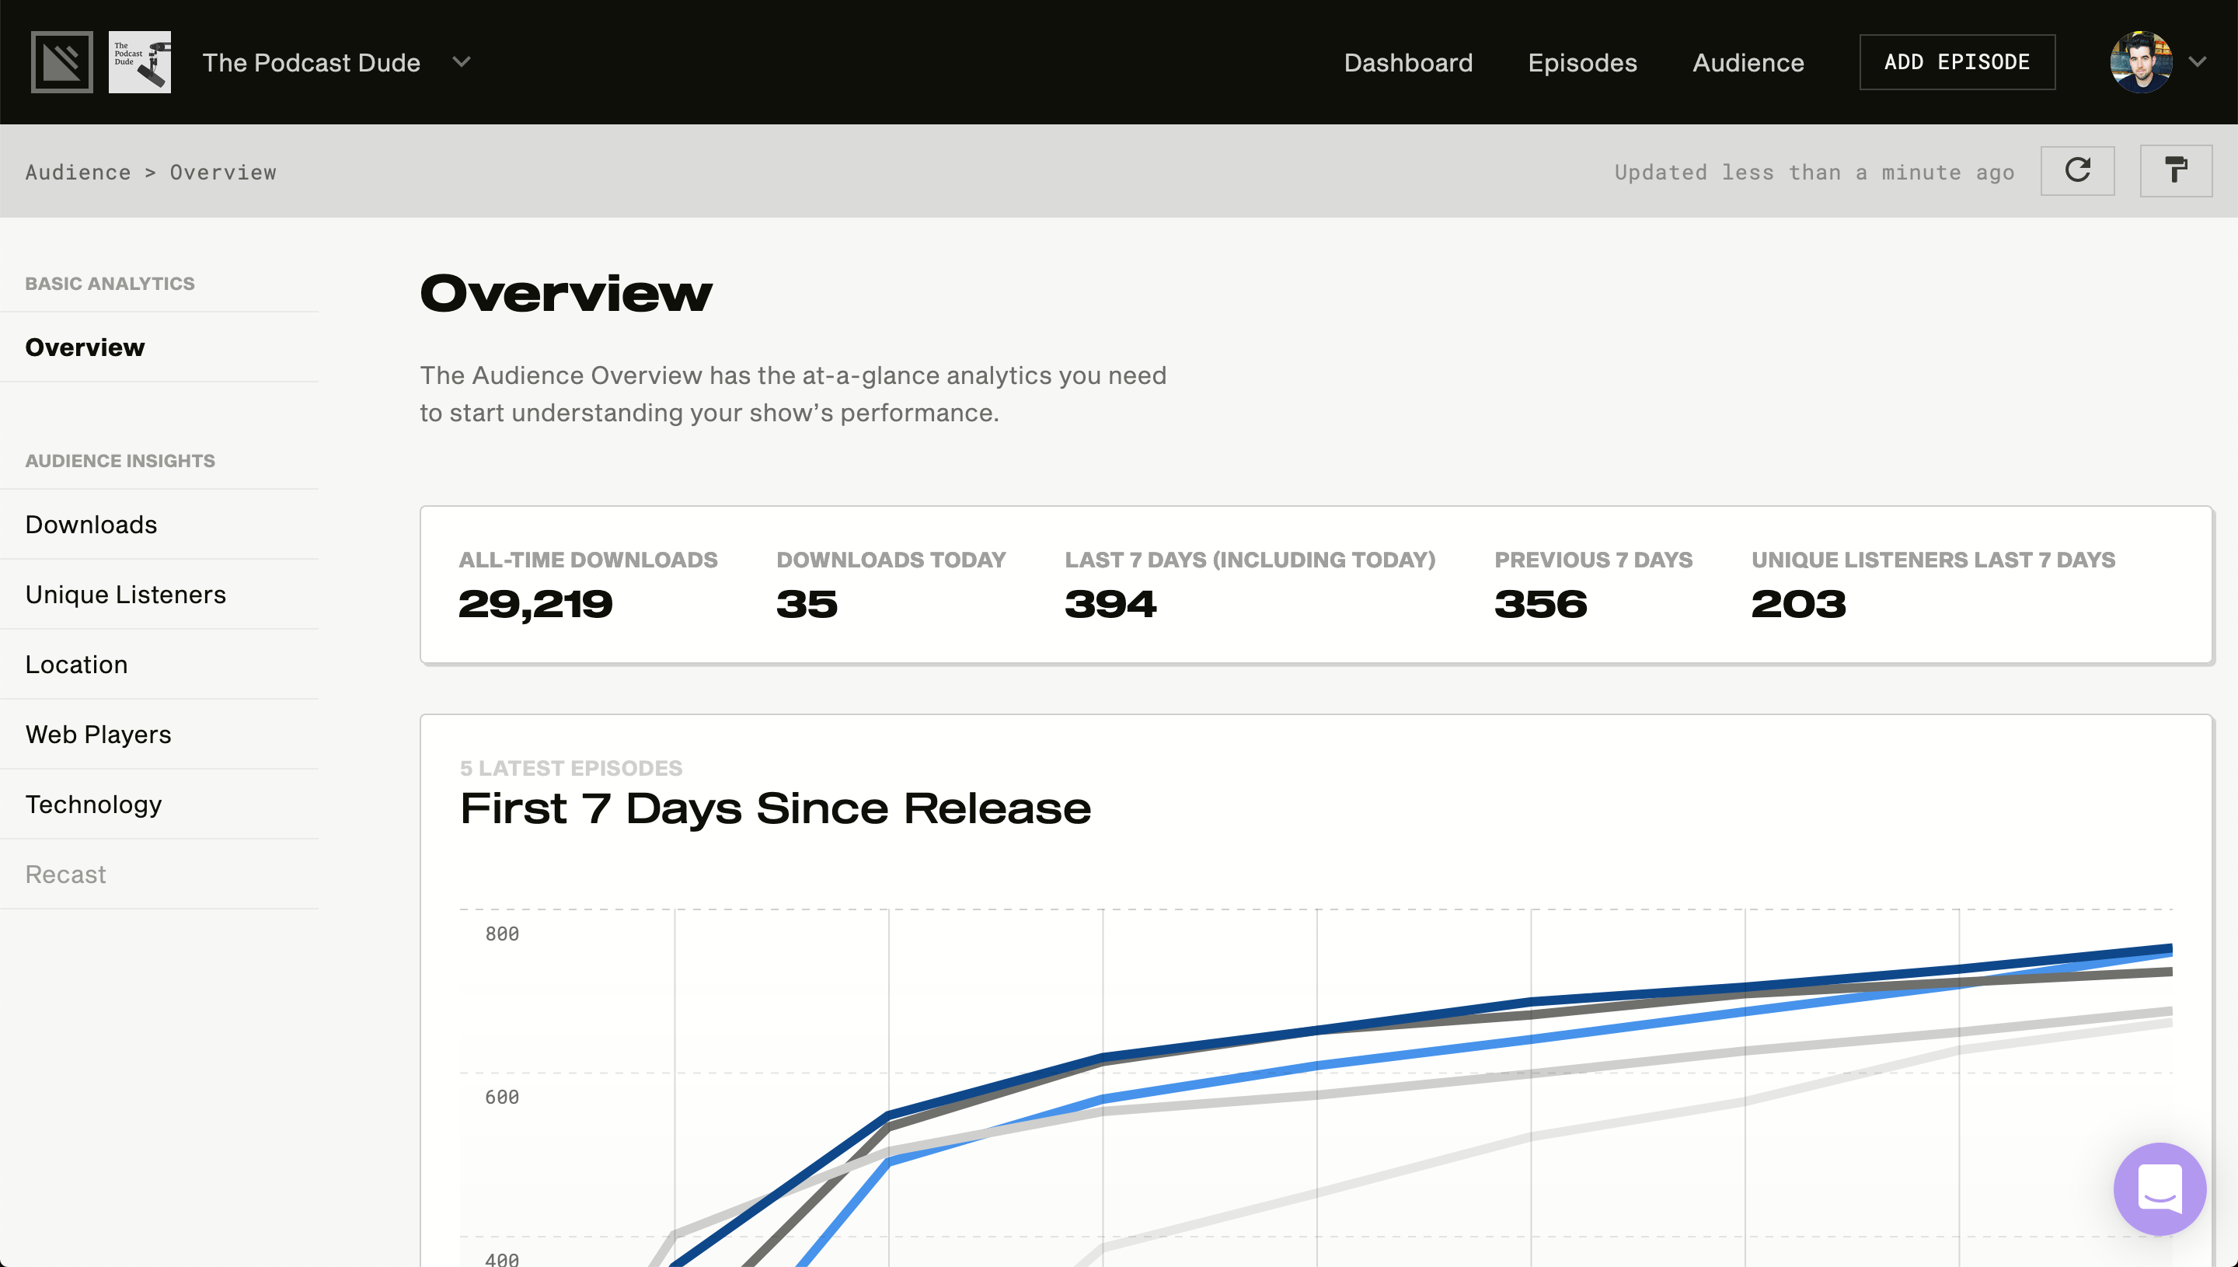Viewport: 2238px width, 1267px height.
Task: Open Recast in sidebar
Action: point(159,874)
